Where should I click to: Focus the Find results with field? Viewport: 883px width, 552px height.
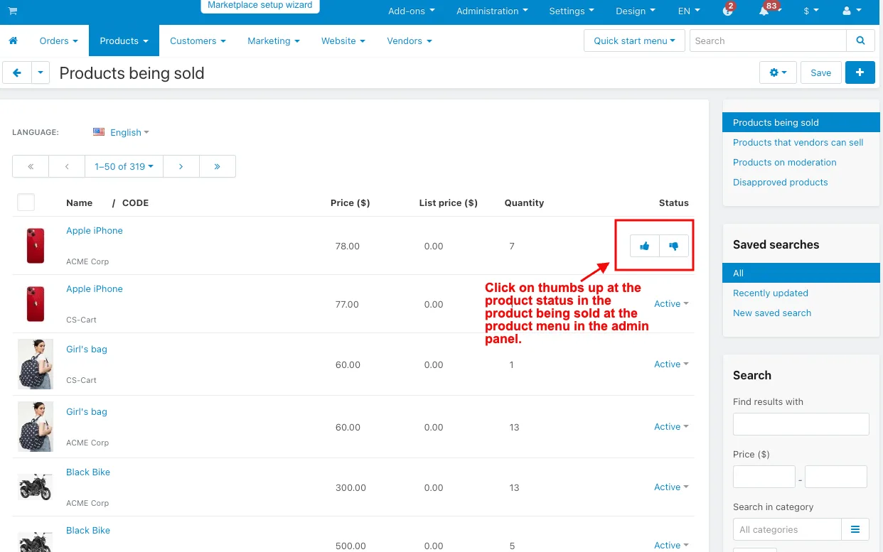[x=801, y=424]
